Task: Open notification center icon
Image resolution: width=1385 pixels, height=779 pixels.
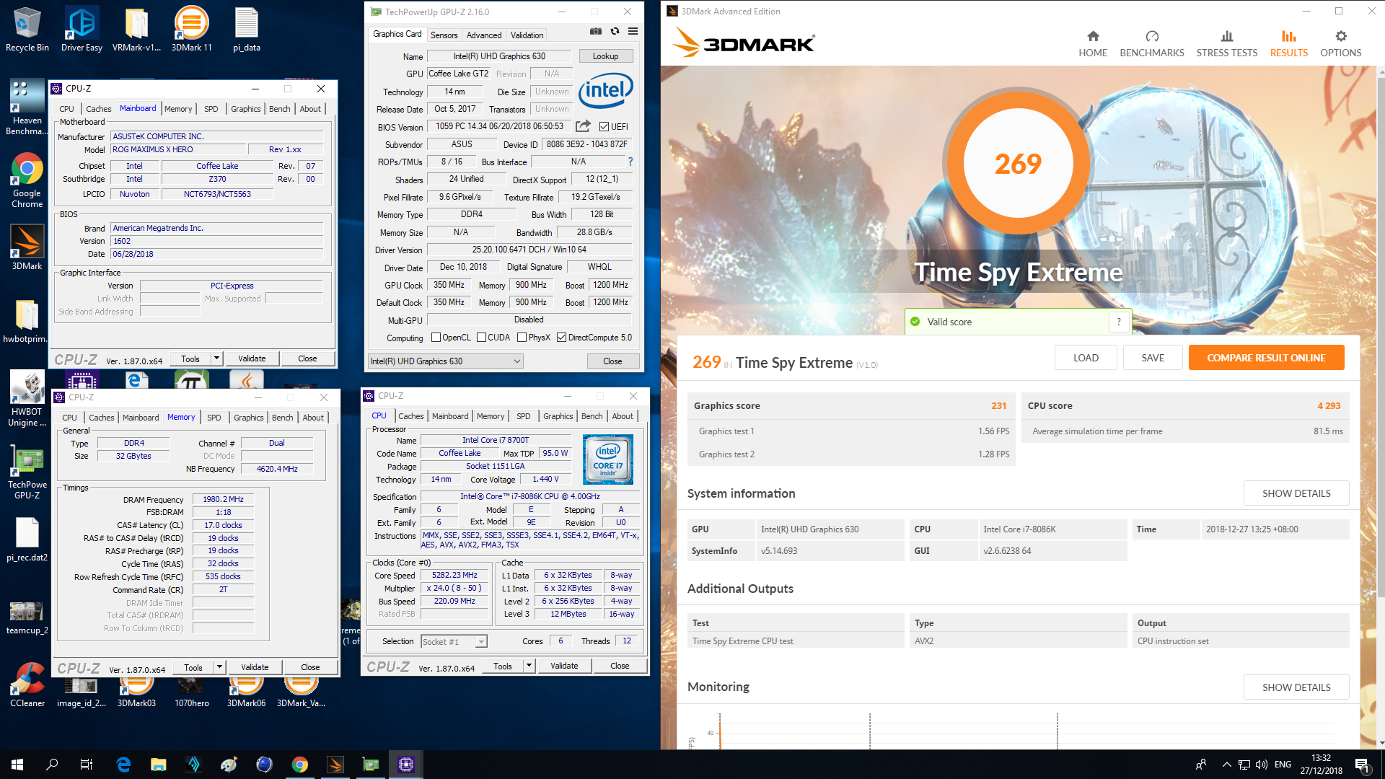Action: click(x=1362, y=765)
